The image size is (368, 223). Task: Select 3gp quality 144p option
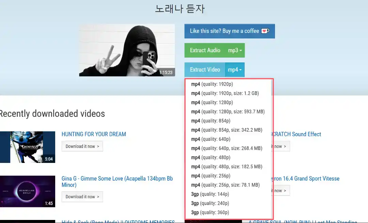tap(210, 194)
